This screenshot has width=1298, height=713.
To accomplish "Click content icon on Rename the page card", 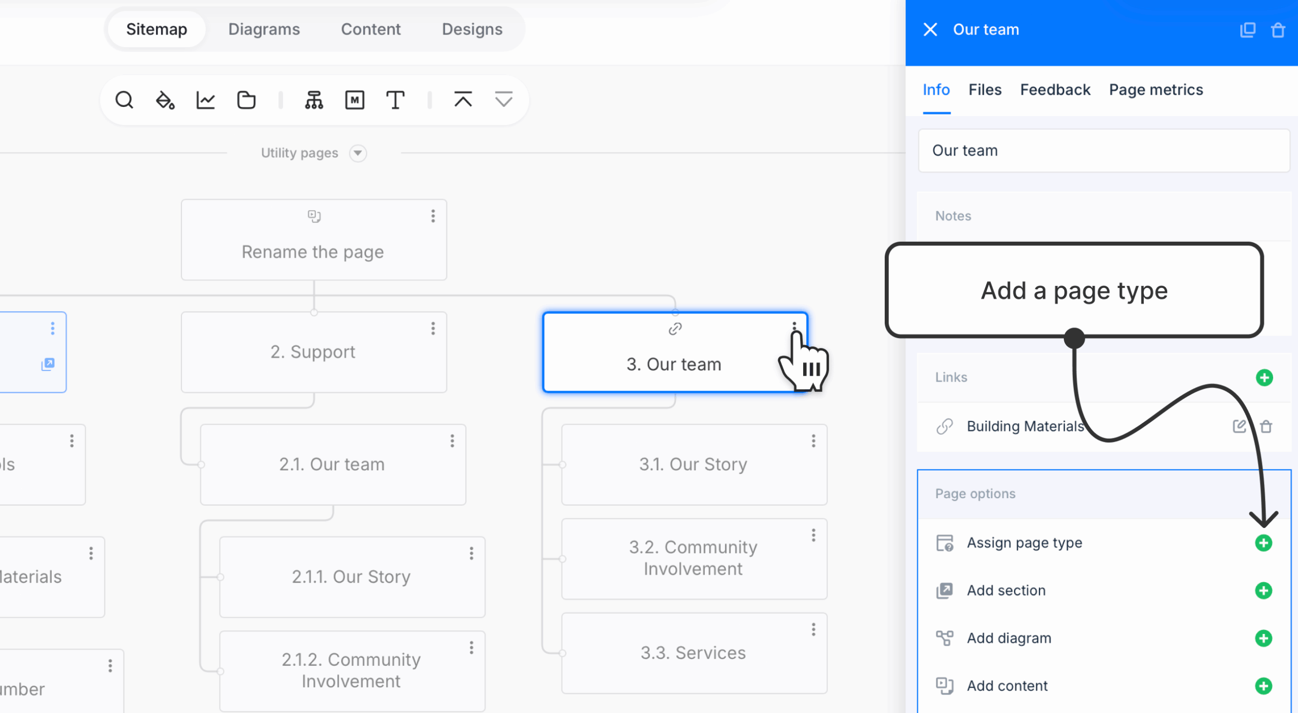I will pos(314,216).
